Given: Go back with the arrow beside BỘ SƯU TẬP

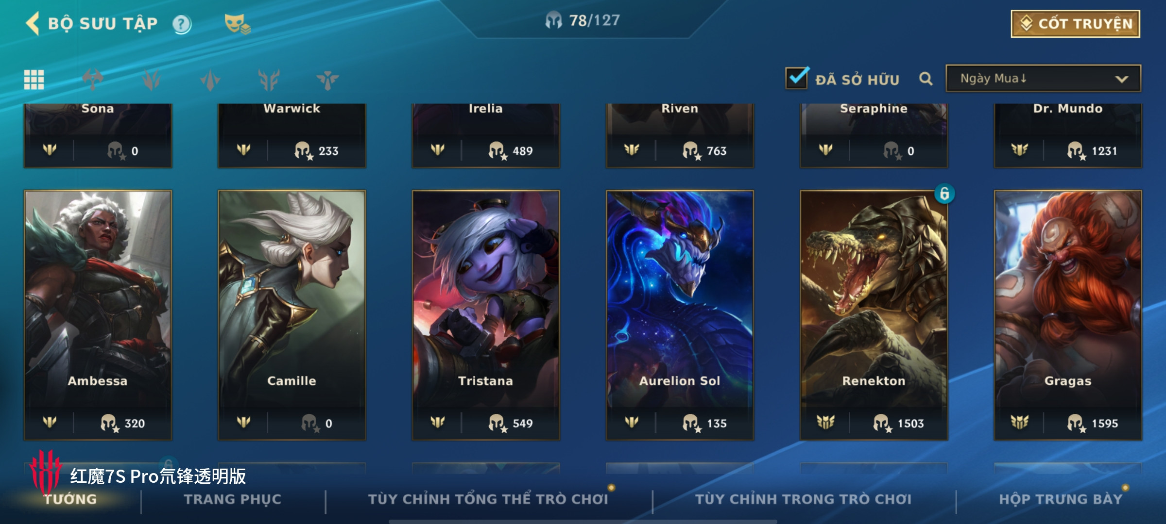Looking at the screenshot, I should [x=33, y=23].
